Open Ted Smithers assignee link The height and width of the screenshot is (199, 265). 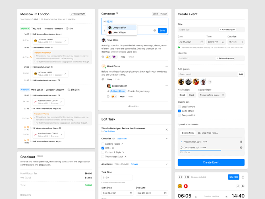point(110,131)
